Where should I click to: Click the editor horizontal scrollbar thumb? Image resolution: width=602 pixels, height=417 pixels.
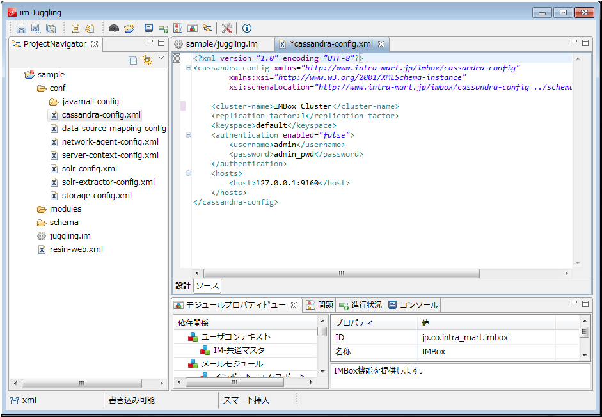pyautogui.click(x=342, y=273)
